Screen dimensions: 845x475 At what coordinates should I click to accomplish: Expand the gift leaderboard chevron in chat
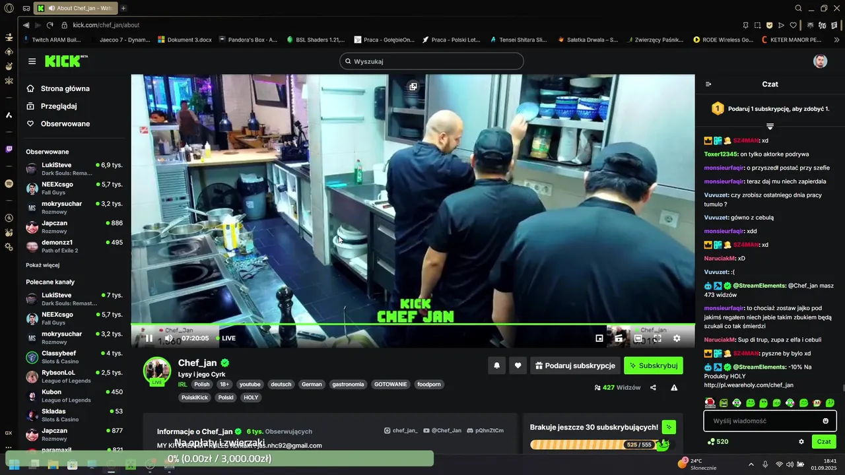770,126
